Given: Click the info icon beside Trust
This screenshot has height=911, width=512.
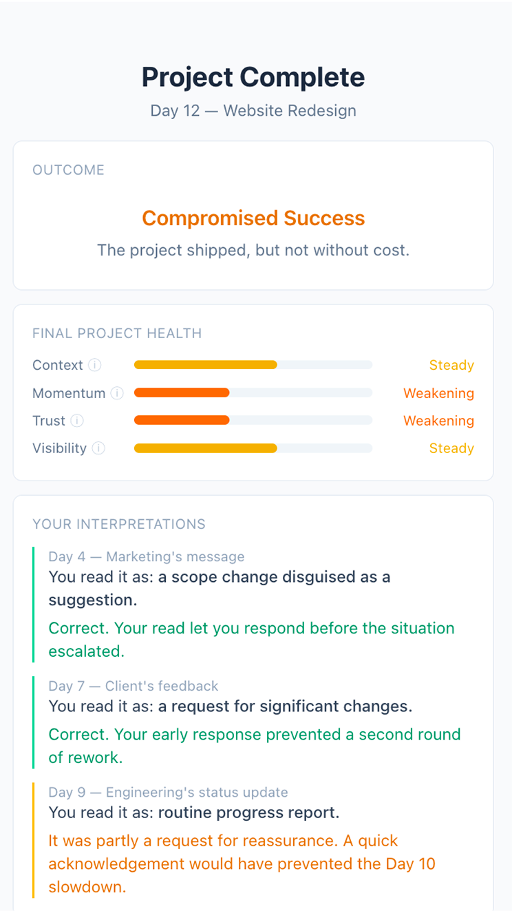Looking at the screenshot, I should tap(78, 421).
